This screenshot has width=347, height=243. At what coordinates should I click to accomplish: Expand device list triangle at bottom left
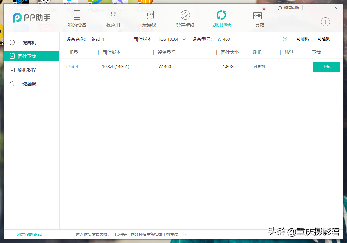tap(10, 234)
